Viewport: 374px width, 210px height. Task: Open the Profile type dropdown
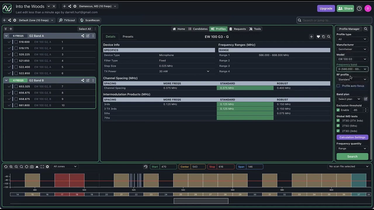(x=352, y=39)
